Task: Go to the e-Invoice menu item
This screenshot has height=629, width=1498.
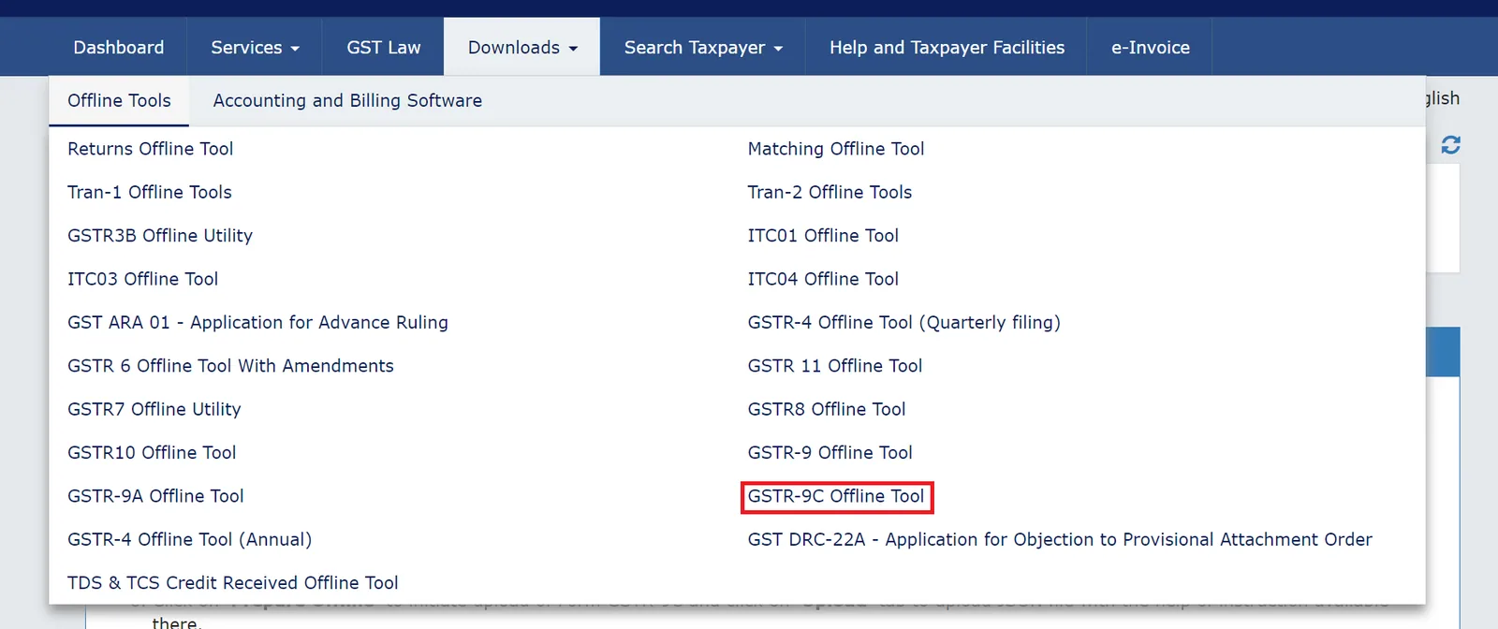Action: pyautogui.click(x=1151, y=47)
